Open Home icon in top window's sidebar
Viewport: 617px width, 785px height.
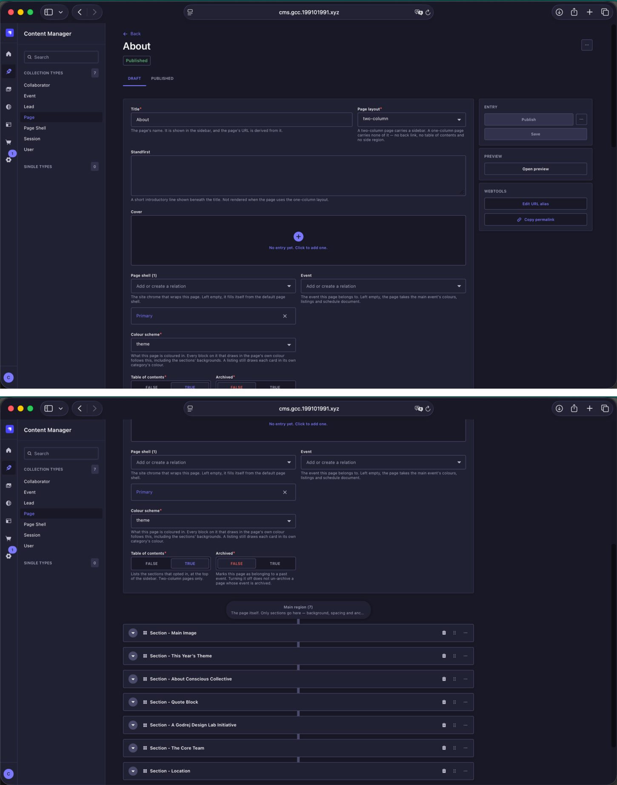click(x=9, y=54)
